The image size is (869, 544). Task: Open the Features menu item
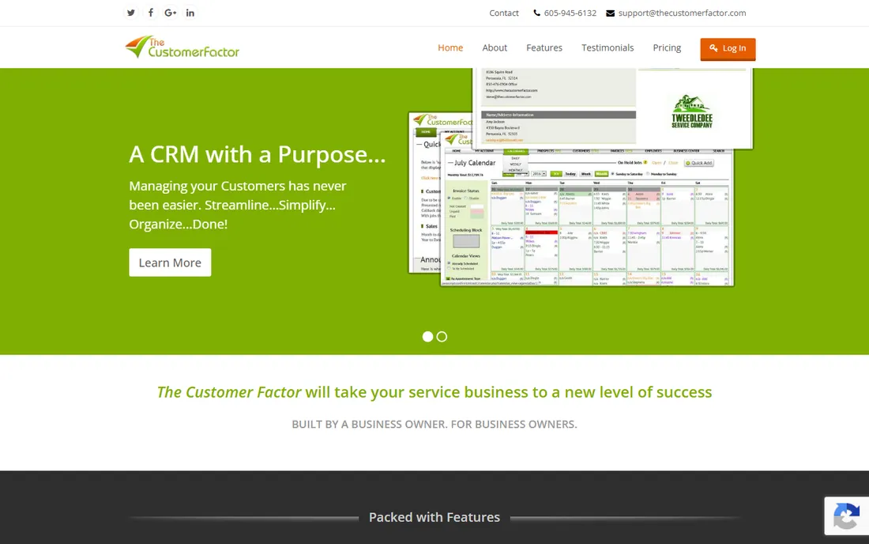544,47
